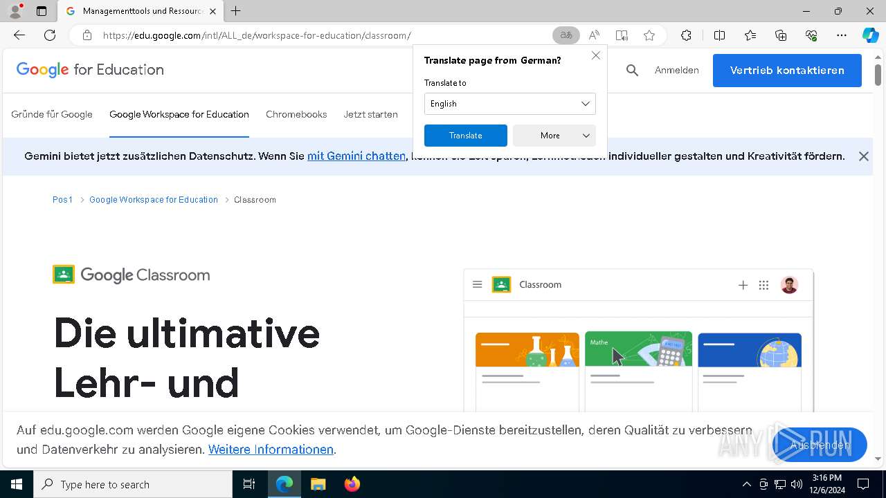This screenshot has width=886, height=498.
Task: Open a new browser tab
Action: point(236,11)
